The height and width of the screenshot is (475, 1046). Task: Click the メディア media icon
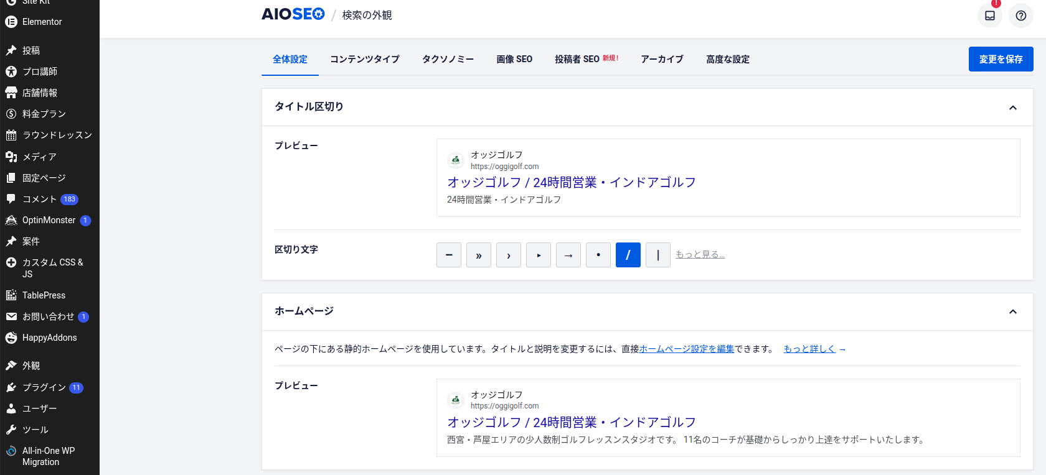pos(11,157)
